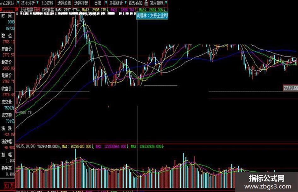Click the 上证指数 chart title
Viewport: 298px width, 192px height.
[x=26, y=9]
